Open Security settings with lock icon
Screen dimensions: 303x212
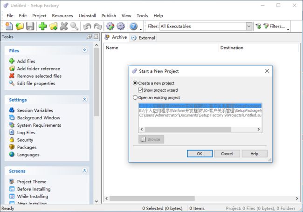[21, 140]
